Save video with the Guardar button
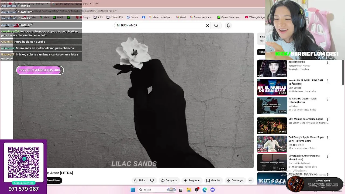This screenshot has height=194, width=345. tap(213, 181)
